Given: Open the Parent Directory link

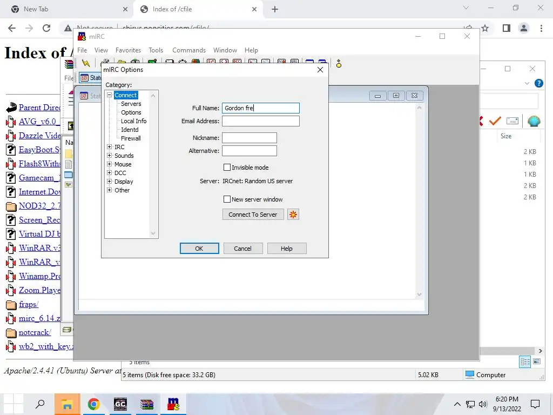Looking at the screenshot, I should click(x=39, y=108).
